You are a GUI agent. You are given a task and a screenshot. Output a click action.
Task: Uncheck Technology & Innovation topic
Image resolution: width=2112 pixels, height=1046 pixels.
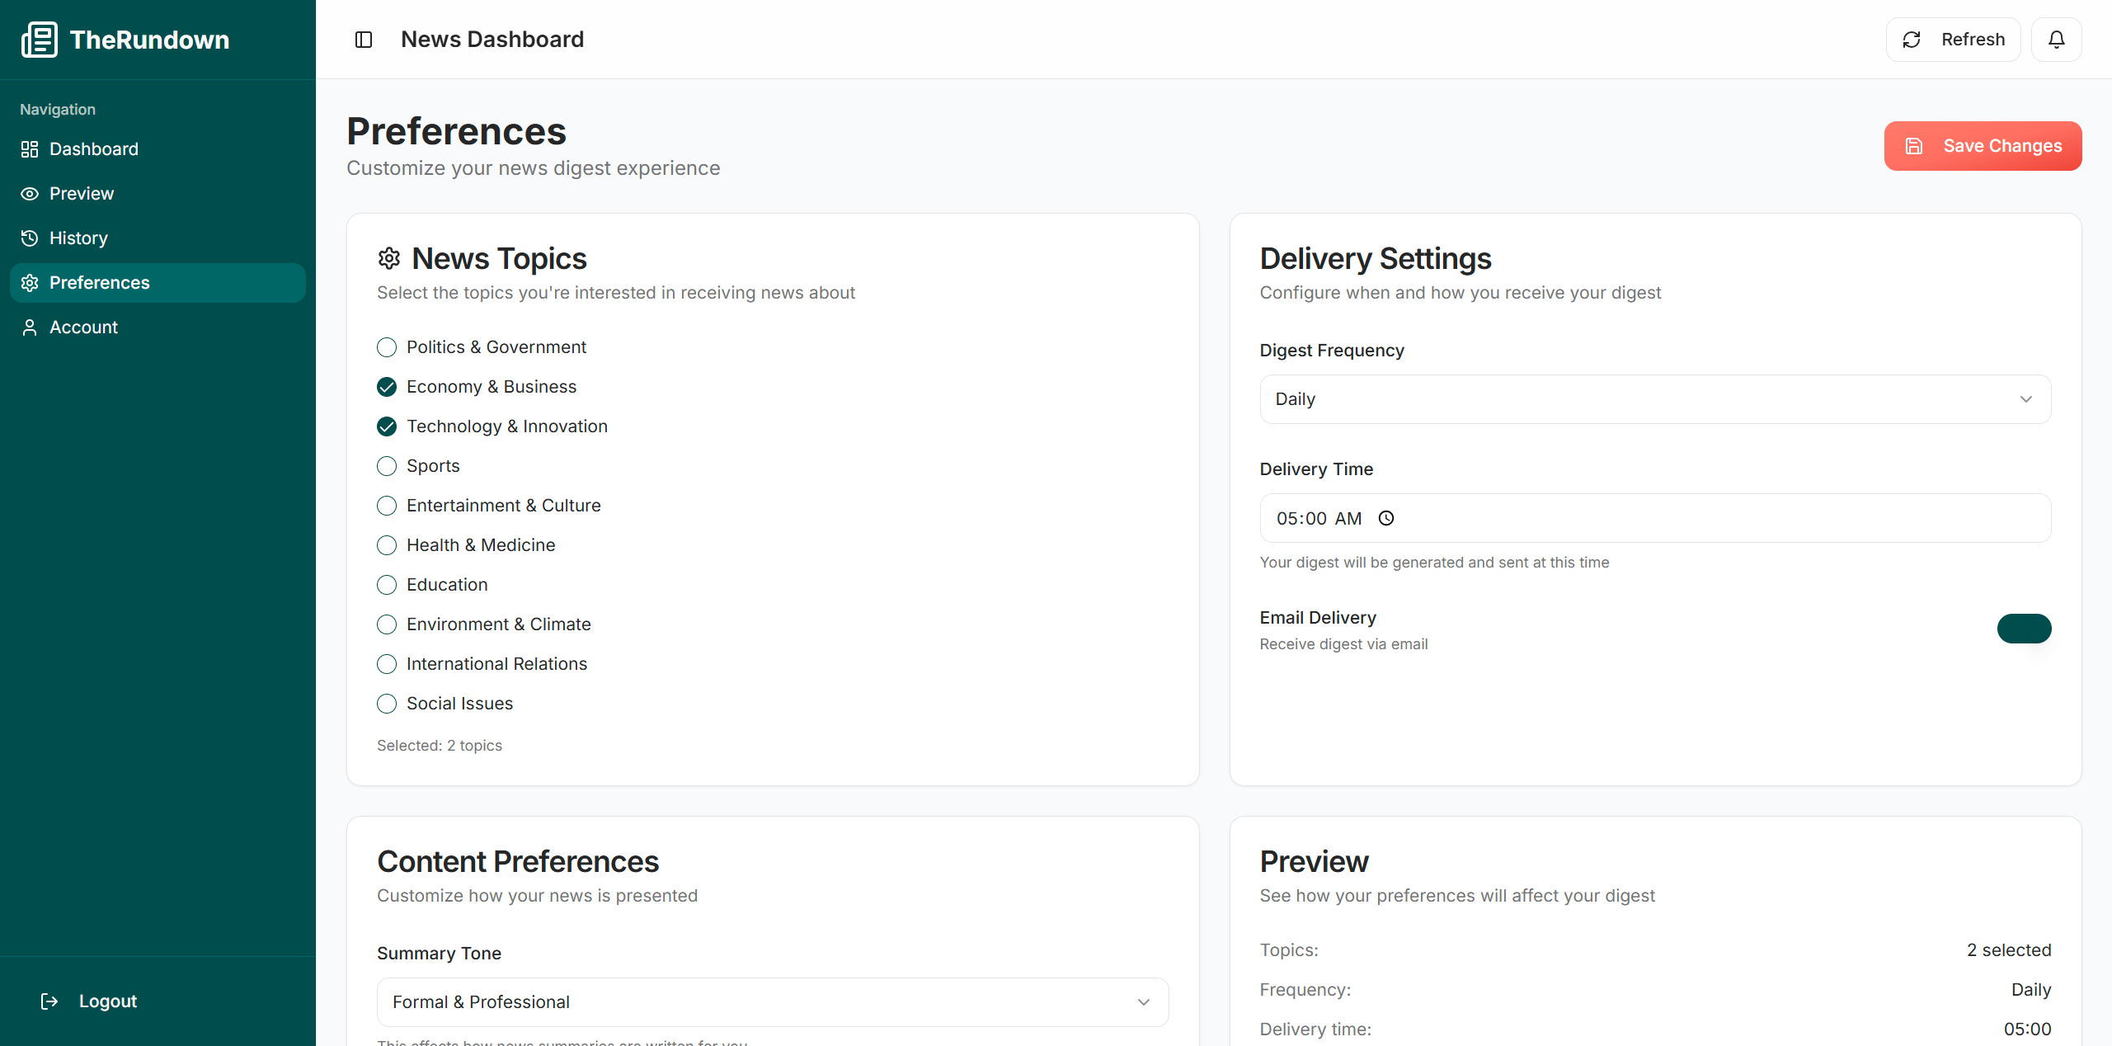pyautogui.click(x=387, y=426)
